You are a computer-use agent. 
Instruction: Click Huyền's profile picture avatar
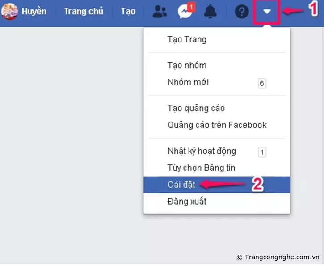(x=9, y=12)
